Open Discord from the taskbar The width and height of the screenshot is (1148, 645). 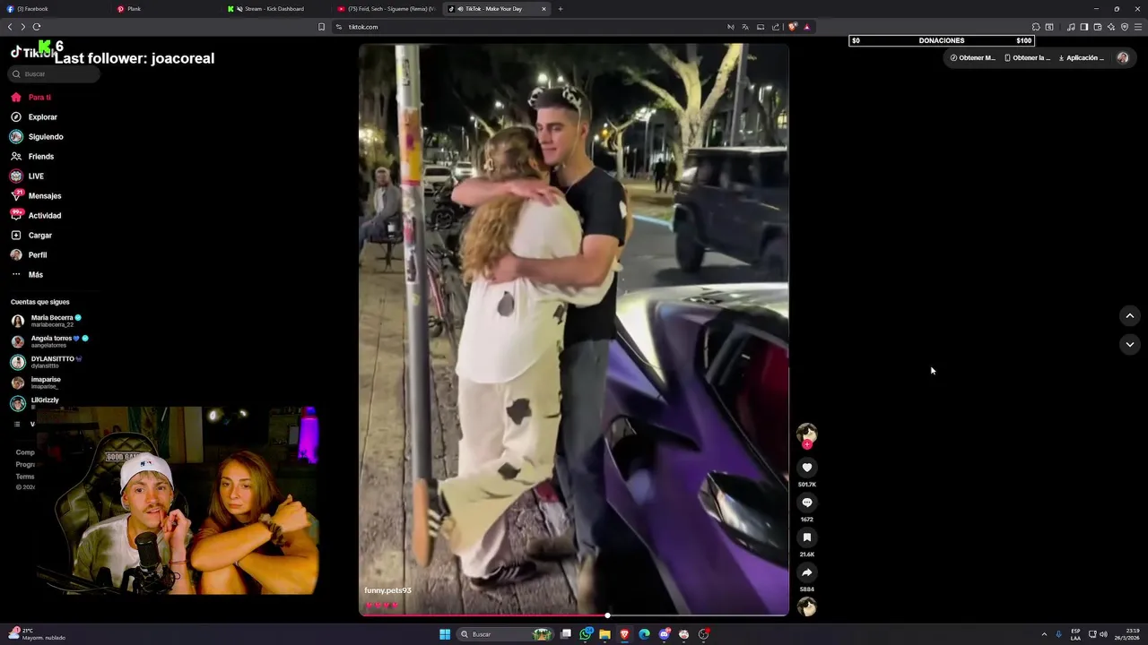[664, 634]
